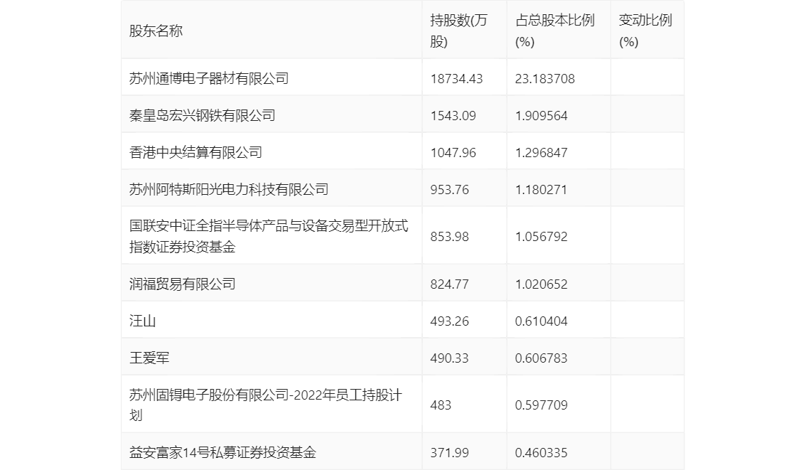The width and height of the screenshot is (806, 470).
Task: Select the percentage 1.180271
Action: [542, 190]
